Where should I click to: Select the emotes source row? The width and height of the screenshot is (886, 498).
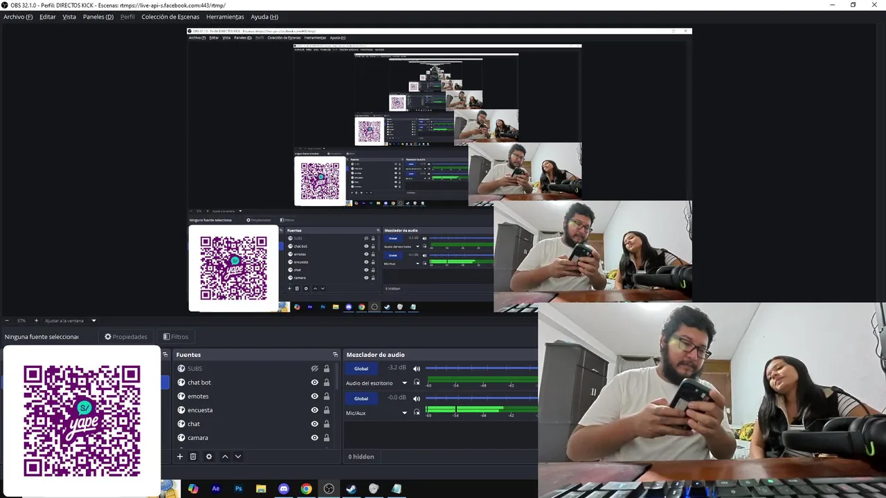coord(254,396)
